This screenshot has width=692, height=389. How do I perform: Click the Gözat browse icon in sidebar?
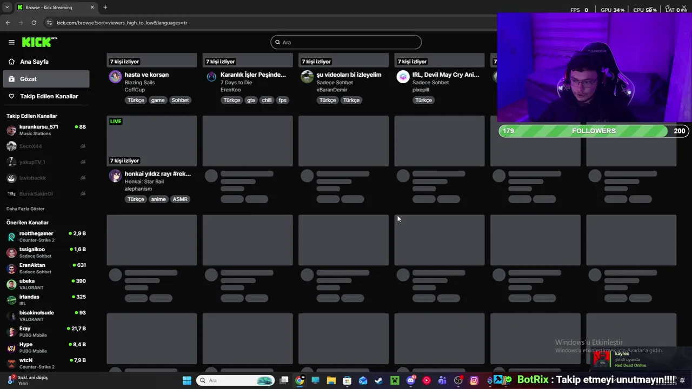click(11, 79)
